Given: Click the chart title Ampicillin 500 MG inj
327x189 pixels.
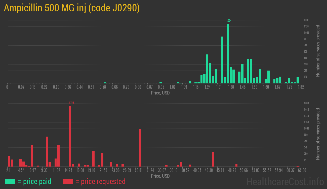Looking at the screenshot, I should point(72,8).
